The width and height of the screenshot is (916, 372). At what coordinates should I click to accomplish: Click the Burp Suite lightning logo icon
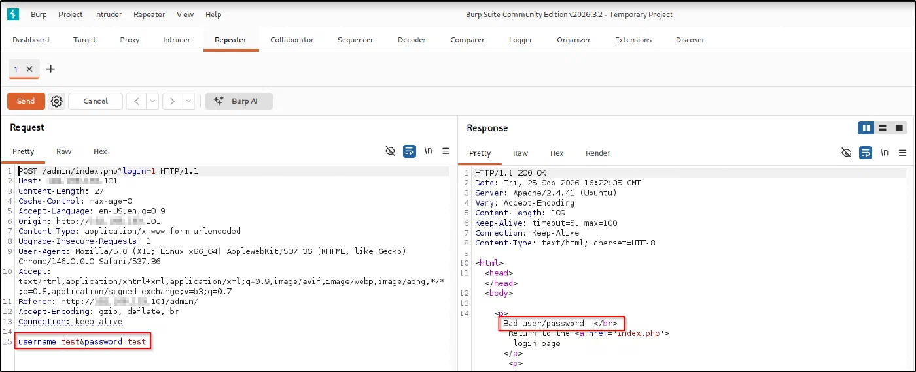point(13,14)
